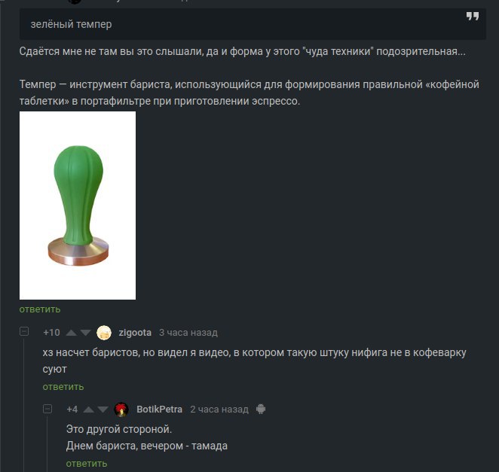Reply to BotikPetra's comment
The image size is (499, 472).
click(x=87, y=464)
